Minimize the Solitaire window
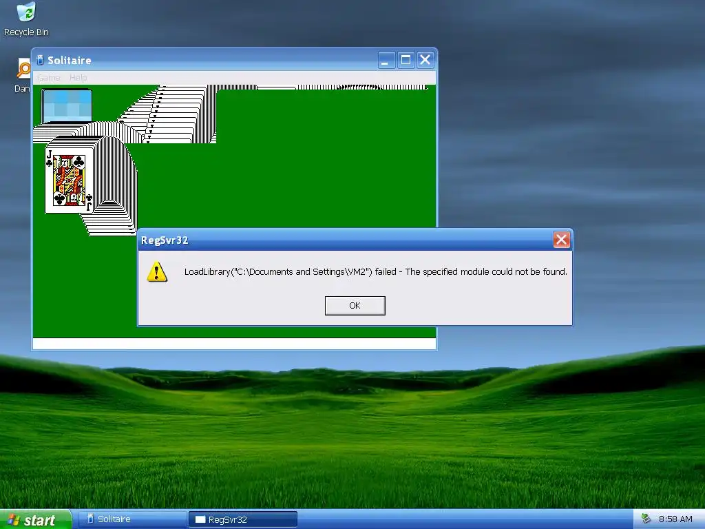705x529 pixels. (386, 60)
